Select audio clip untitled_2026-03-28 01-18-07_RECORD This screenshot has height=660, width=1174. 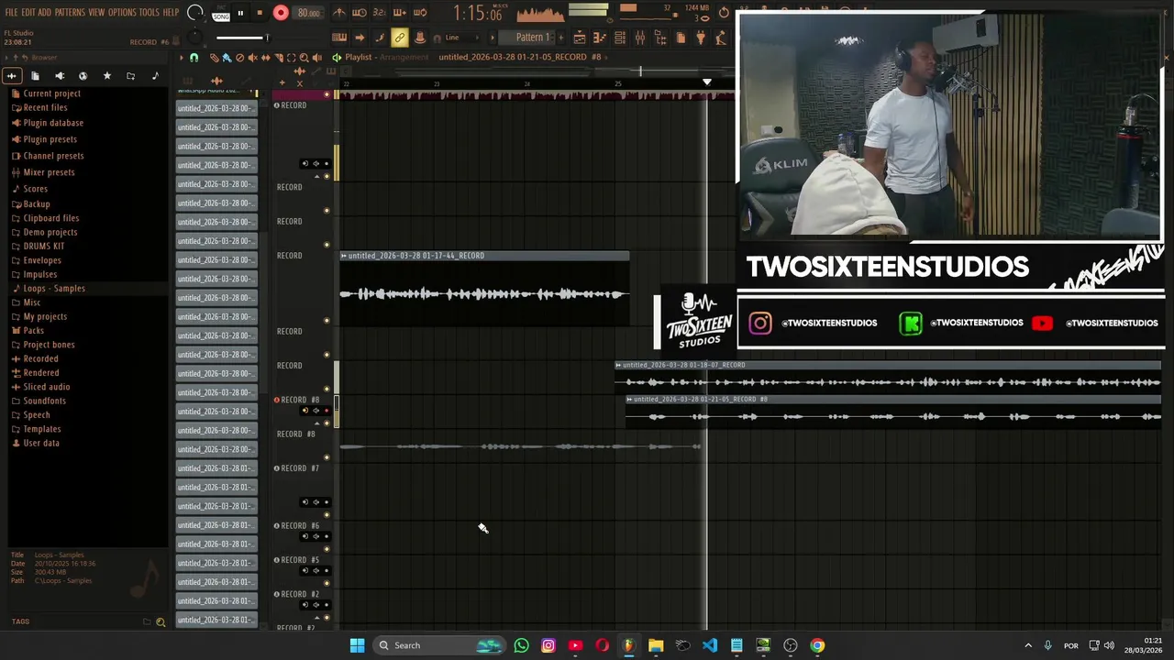coord(888,377)
